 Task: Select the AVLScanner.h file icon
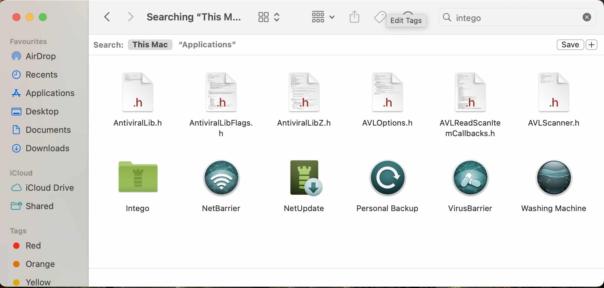(x=554, y=92)
